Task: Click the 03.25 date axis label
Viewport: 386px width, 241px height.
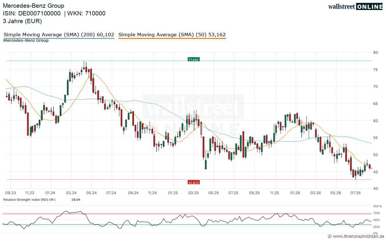Action: pos(193,193)
